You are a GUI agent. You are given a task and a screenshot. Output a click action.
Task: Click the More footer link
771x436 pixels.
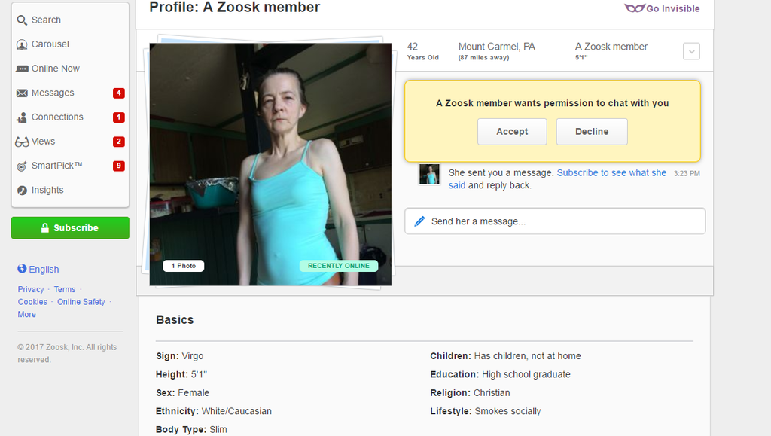point(26,314)
